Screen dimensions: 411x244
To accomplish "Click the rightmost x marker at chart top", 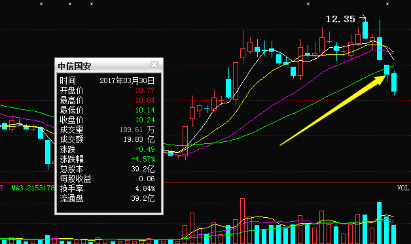I will click(387, 4).
